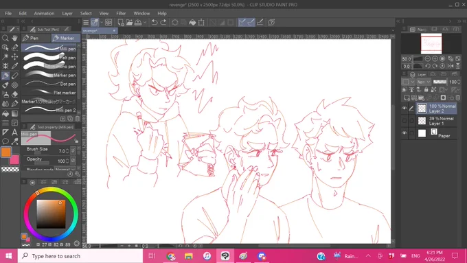Click the Delete layer trash icon
467x263 pixels.
coord(458,98)
